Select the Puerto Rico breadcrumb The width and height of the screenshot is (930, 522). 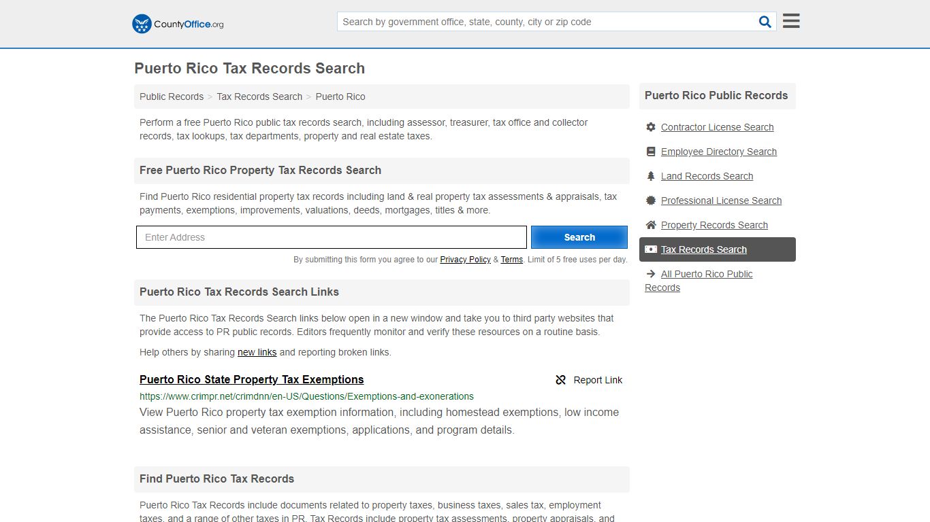tap(340, 97)
